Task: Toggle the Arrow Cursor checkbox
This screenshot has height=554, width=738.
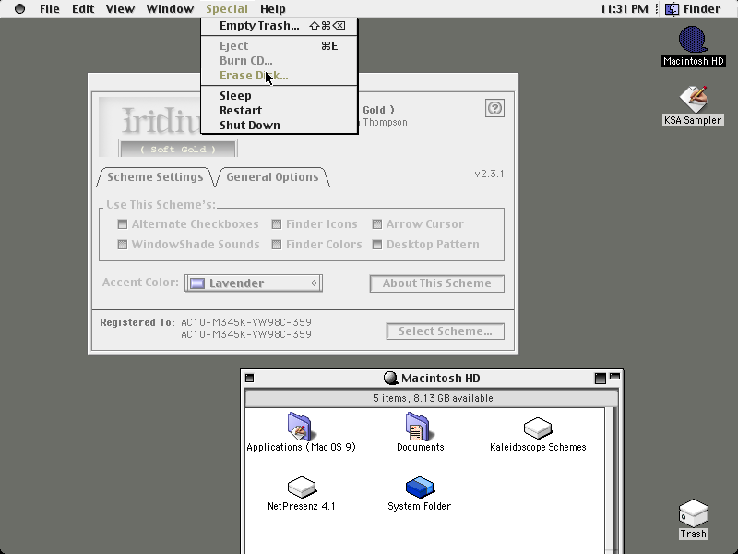Action: (x=377, y=224)
